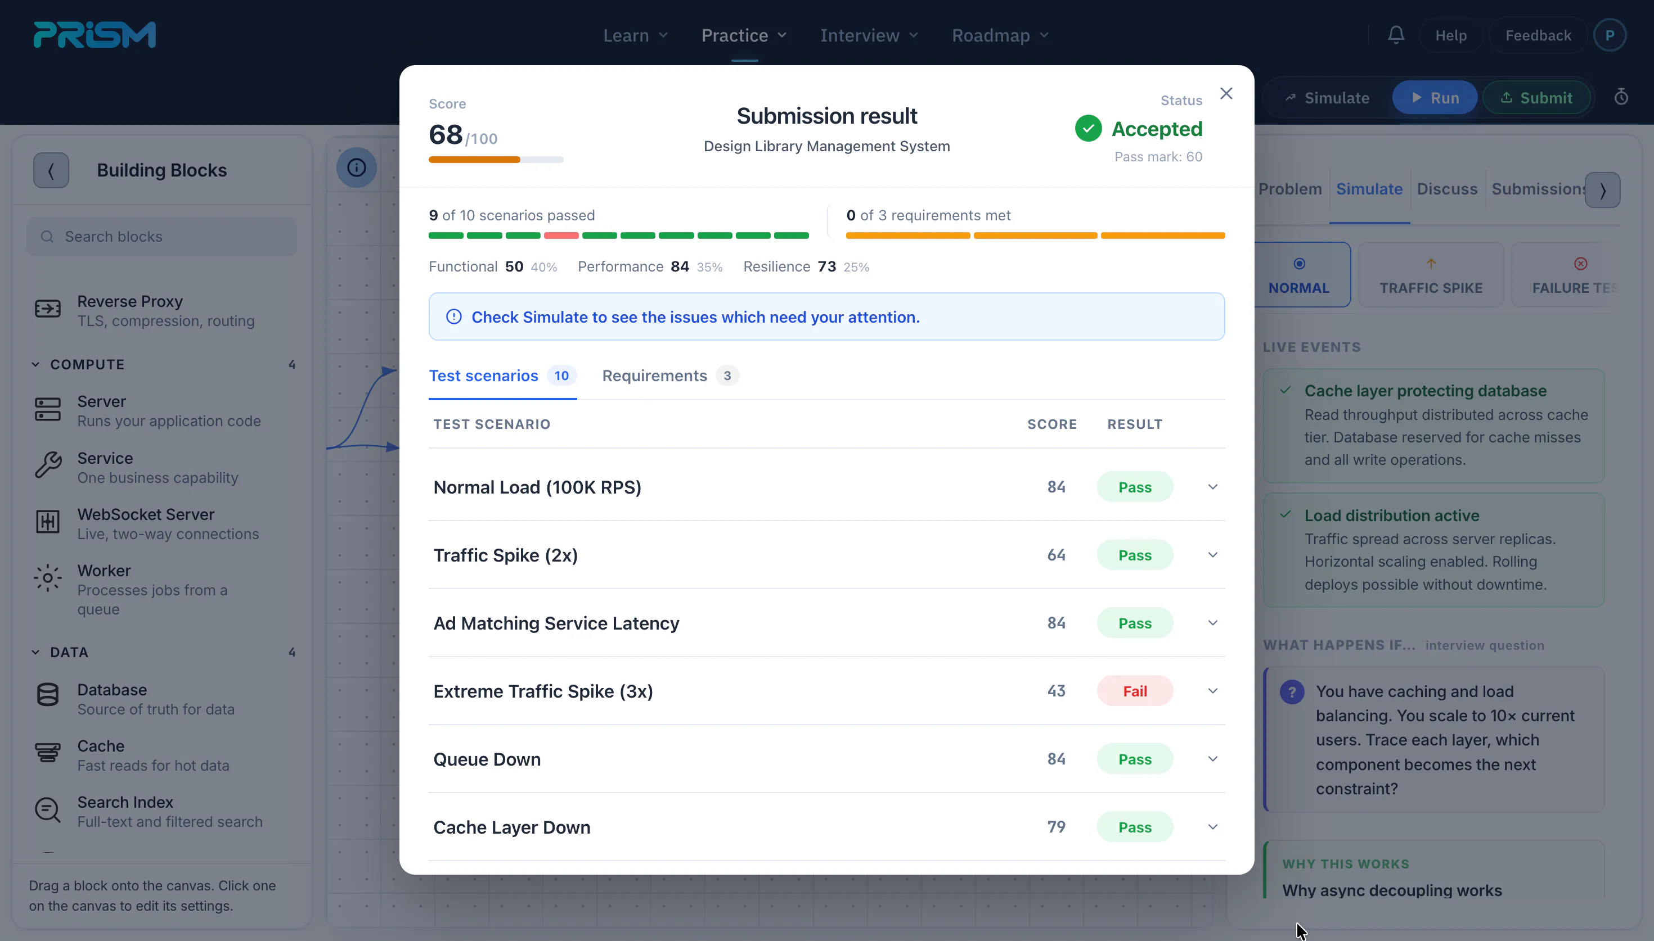Select the Database block icon
The height and width of the screenshot is (941, 1654).
coord(48,695)
